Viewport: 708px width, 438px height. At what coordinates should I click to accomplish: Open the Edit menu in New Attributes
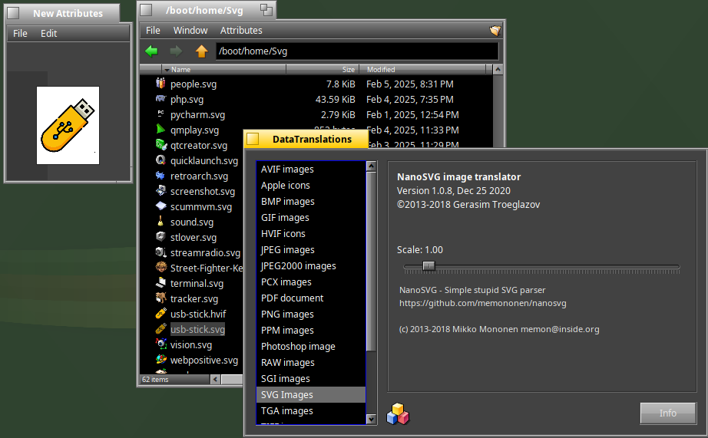coord(49,34)
